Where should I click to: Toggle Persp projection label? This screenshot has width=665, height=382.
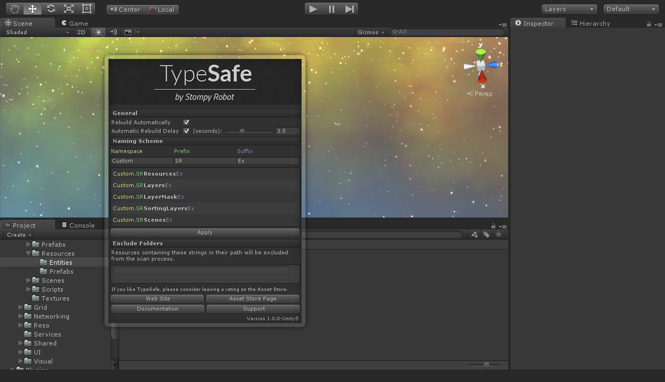tap(480, 94)
